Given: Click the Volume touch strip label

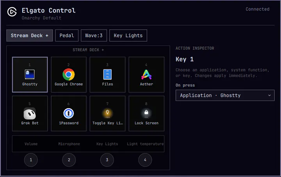Looking at the screenshot, I should [x=31, y=144].
